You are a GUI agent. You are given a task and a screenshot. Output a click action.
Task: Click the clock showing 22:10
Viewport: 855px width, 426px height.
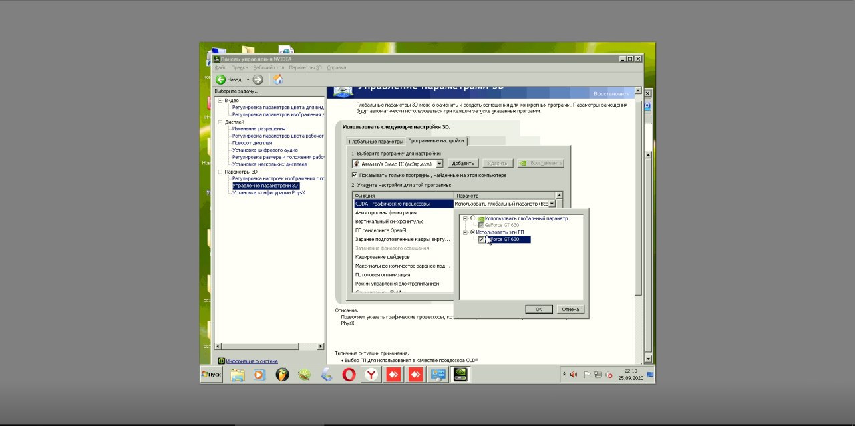tap(631, 371)
